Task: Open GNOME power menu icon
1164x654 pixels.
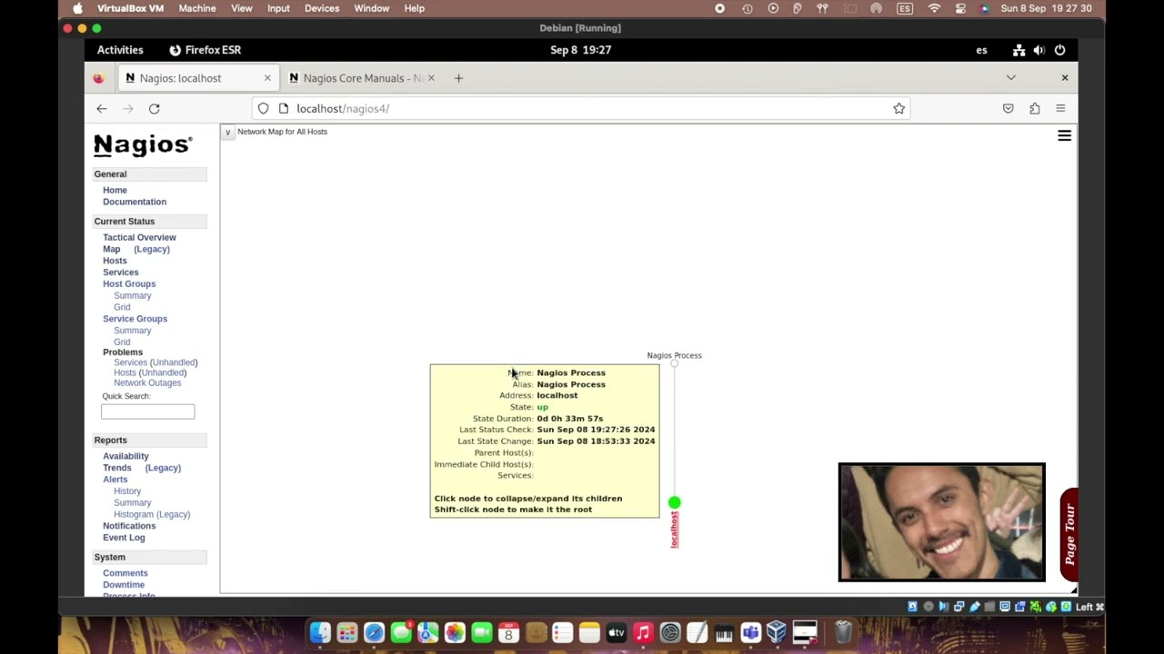Action: point(1059,50)
